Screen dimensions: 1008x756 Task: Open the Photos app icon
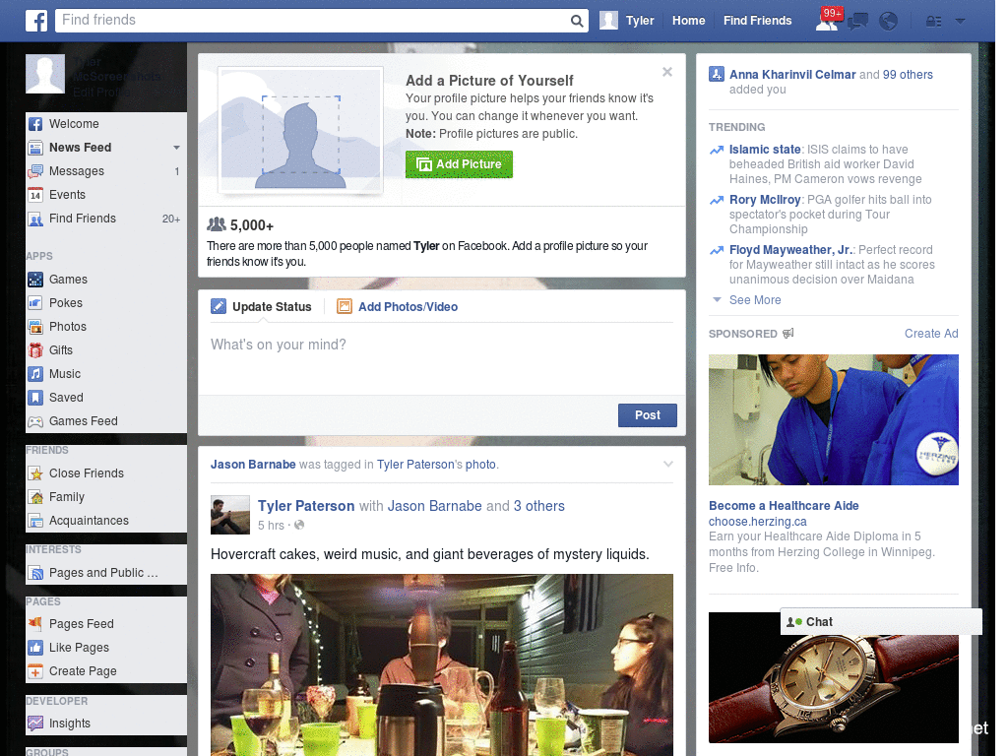[35, 327]
